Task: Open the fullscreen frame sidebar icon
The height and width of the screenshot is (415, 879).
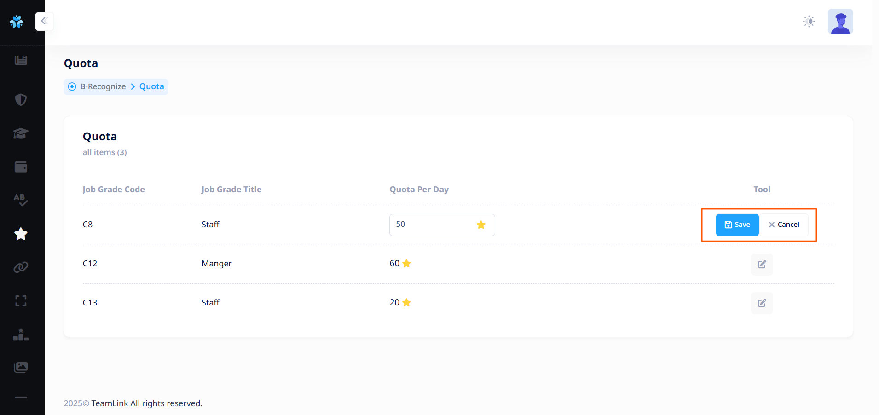Action: [x=21, y=301]
